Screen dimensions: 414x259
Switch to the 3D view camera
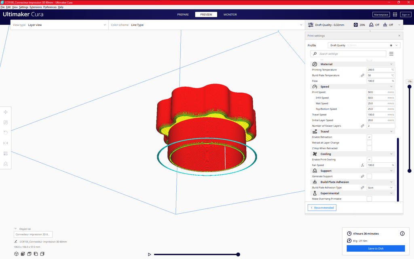[16, 254]
